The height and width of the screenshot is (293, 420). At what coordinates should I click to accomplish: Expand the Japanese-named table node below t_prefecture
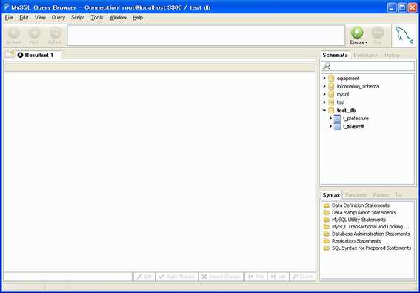[331, 126]
